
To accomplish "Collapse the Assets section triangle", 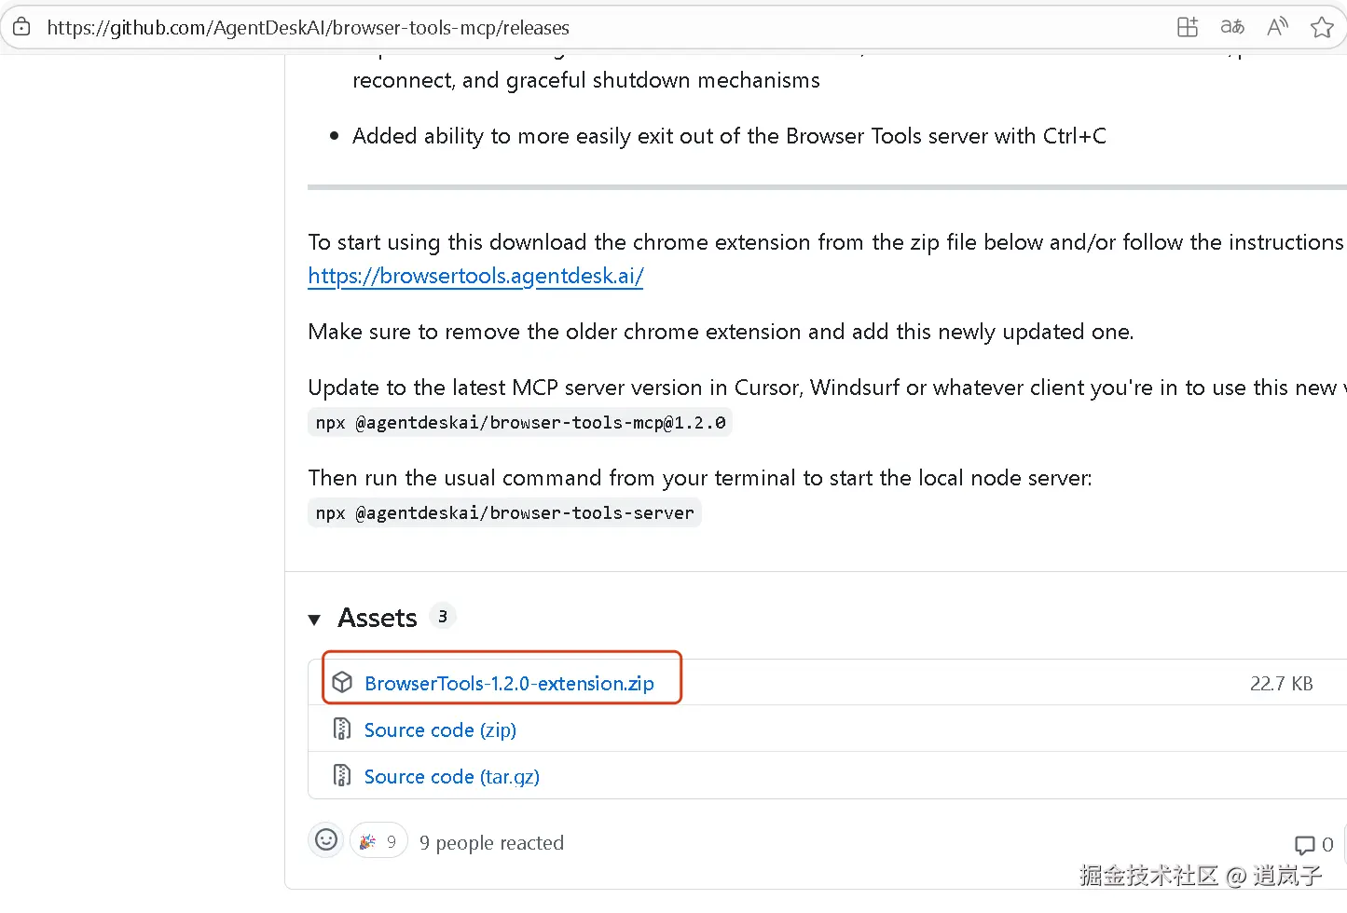I will [x=315, y=619].
